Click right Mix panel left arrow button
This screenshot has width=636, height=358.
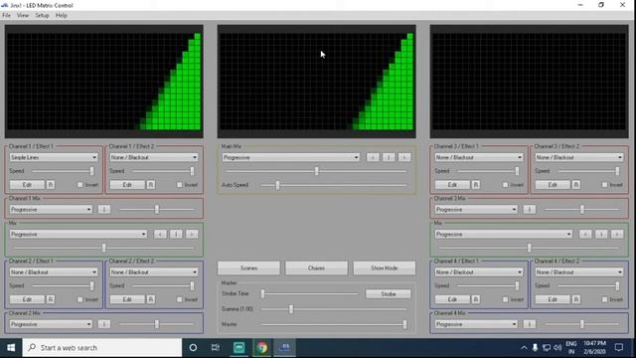tap(585, 235)
